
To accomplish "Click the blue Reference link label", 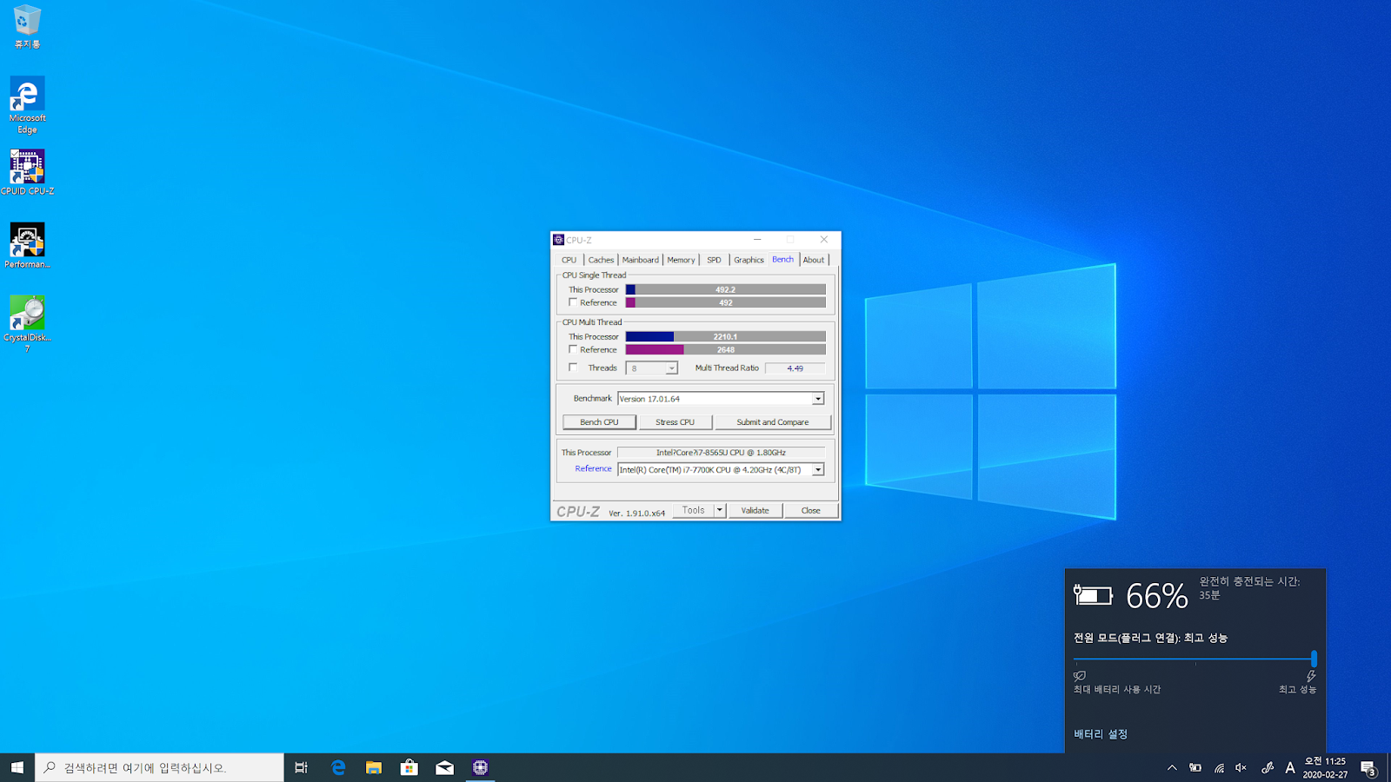I will pyautogui.click(x=594, y=469).
